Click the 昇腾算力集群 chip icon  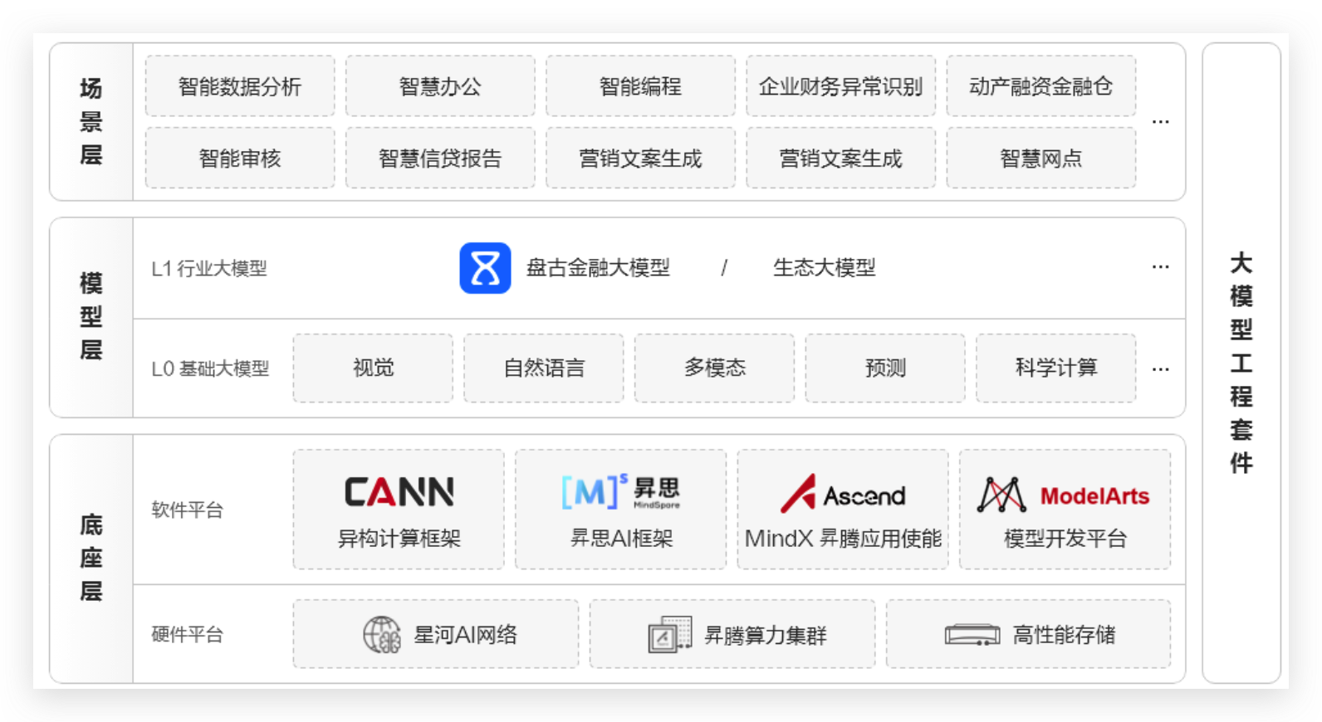tap(669, 635)
